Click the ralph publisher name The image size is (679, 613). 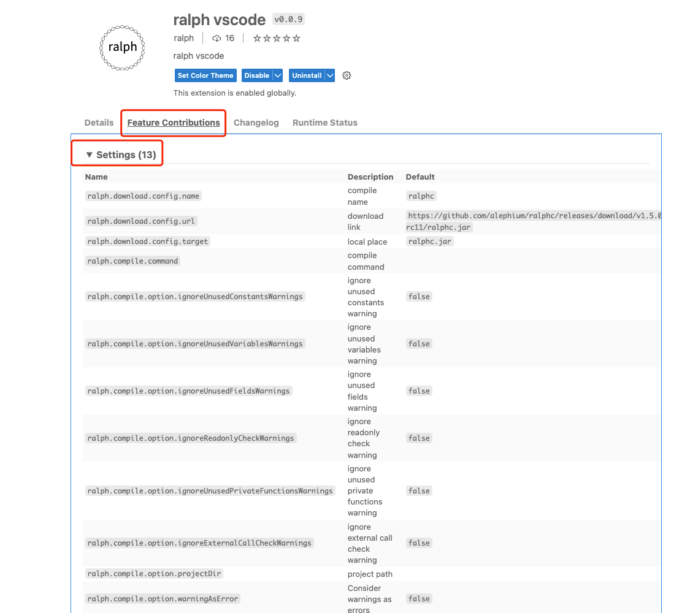(x=183, y=38)
